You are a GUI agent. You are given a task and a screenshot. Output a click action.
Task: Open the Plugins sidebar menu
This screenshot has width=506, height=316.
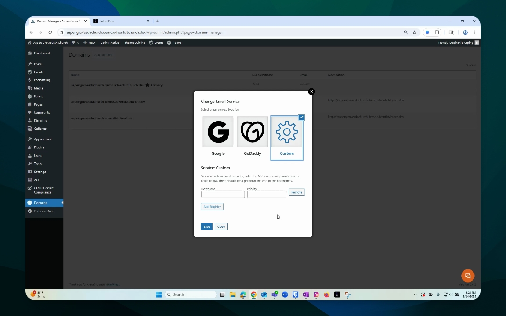39,147
